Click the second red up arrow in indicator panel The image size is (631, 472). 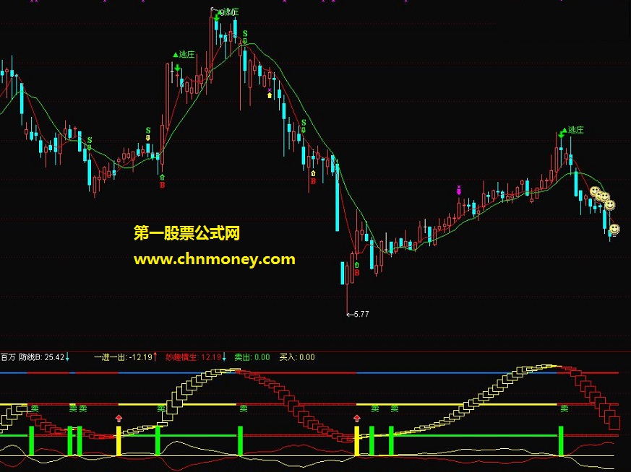[x=357, y=419]
